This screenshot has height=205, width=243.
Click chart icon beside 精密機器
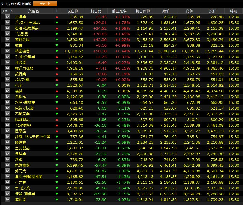[8, 51]
